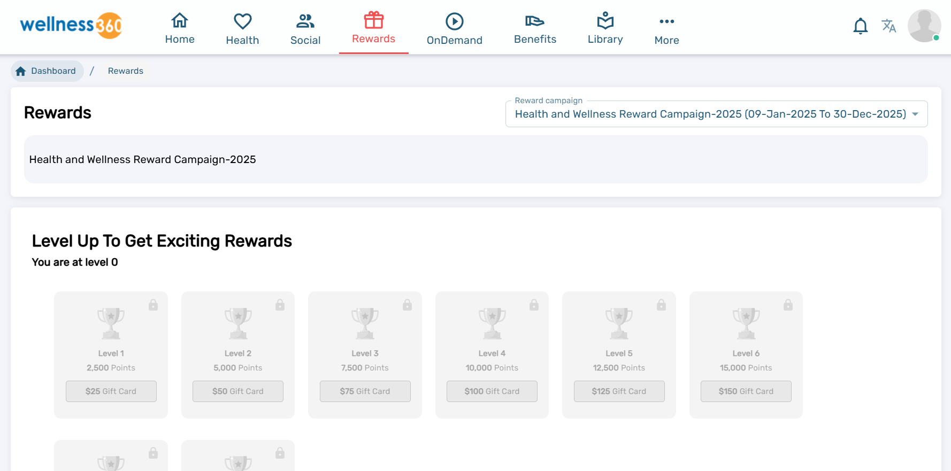Go to the Home tab label
Viewport: 951px width, 471px height.
tap(180, 39)
